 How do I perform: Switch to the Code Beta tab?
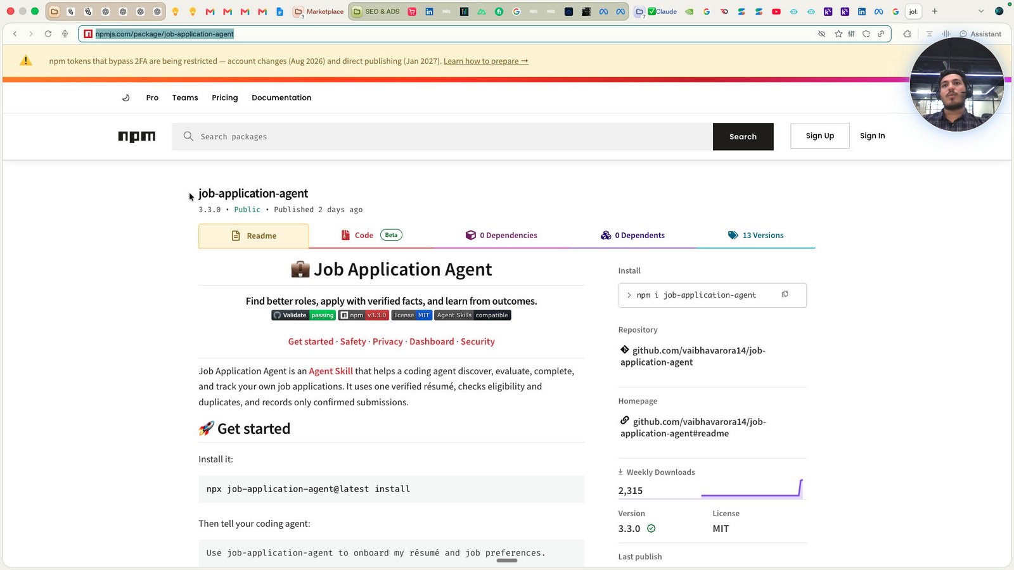coord(371,235)
